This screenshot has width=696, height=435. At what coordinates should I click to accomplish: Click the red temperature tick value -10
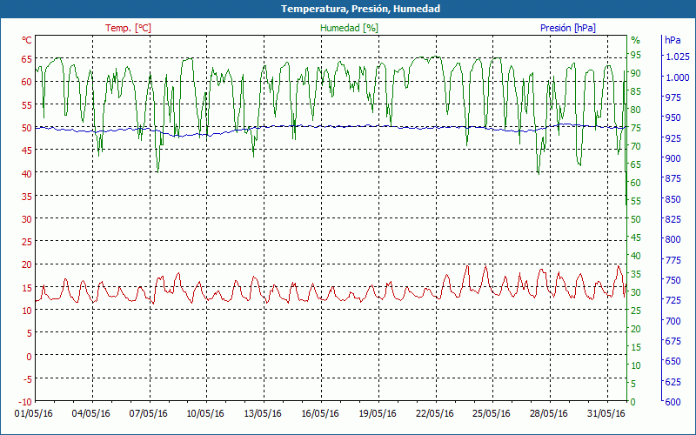click(x=24, y=402)
